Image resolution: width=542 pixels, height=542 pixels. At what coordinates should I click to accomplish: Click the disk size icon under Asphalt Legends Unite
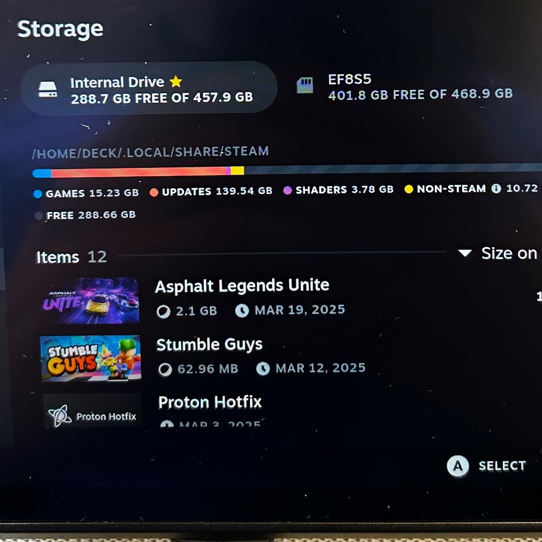pyautogui.click(x=163, y=311)
